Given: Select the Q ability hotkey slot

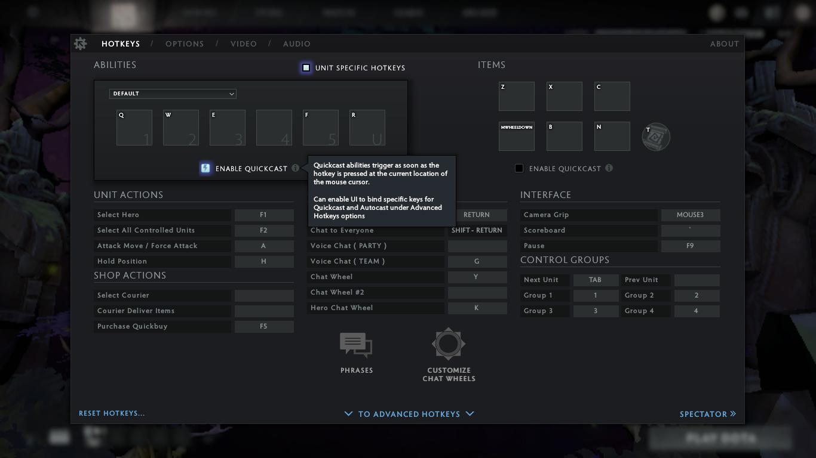Looking at the screenshot, I should tap(134, 128).
